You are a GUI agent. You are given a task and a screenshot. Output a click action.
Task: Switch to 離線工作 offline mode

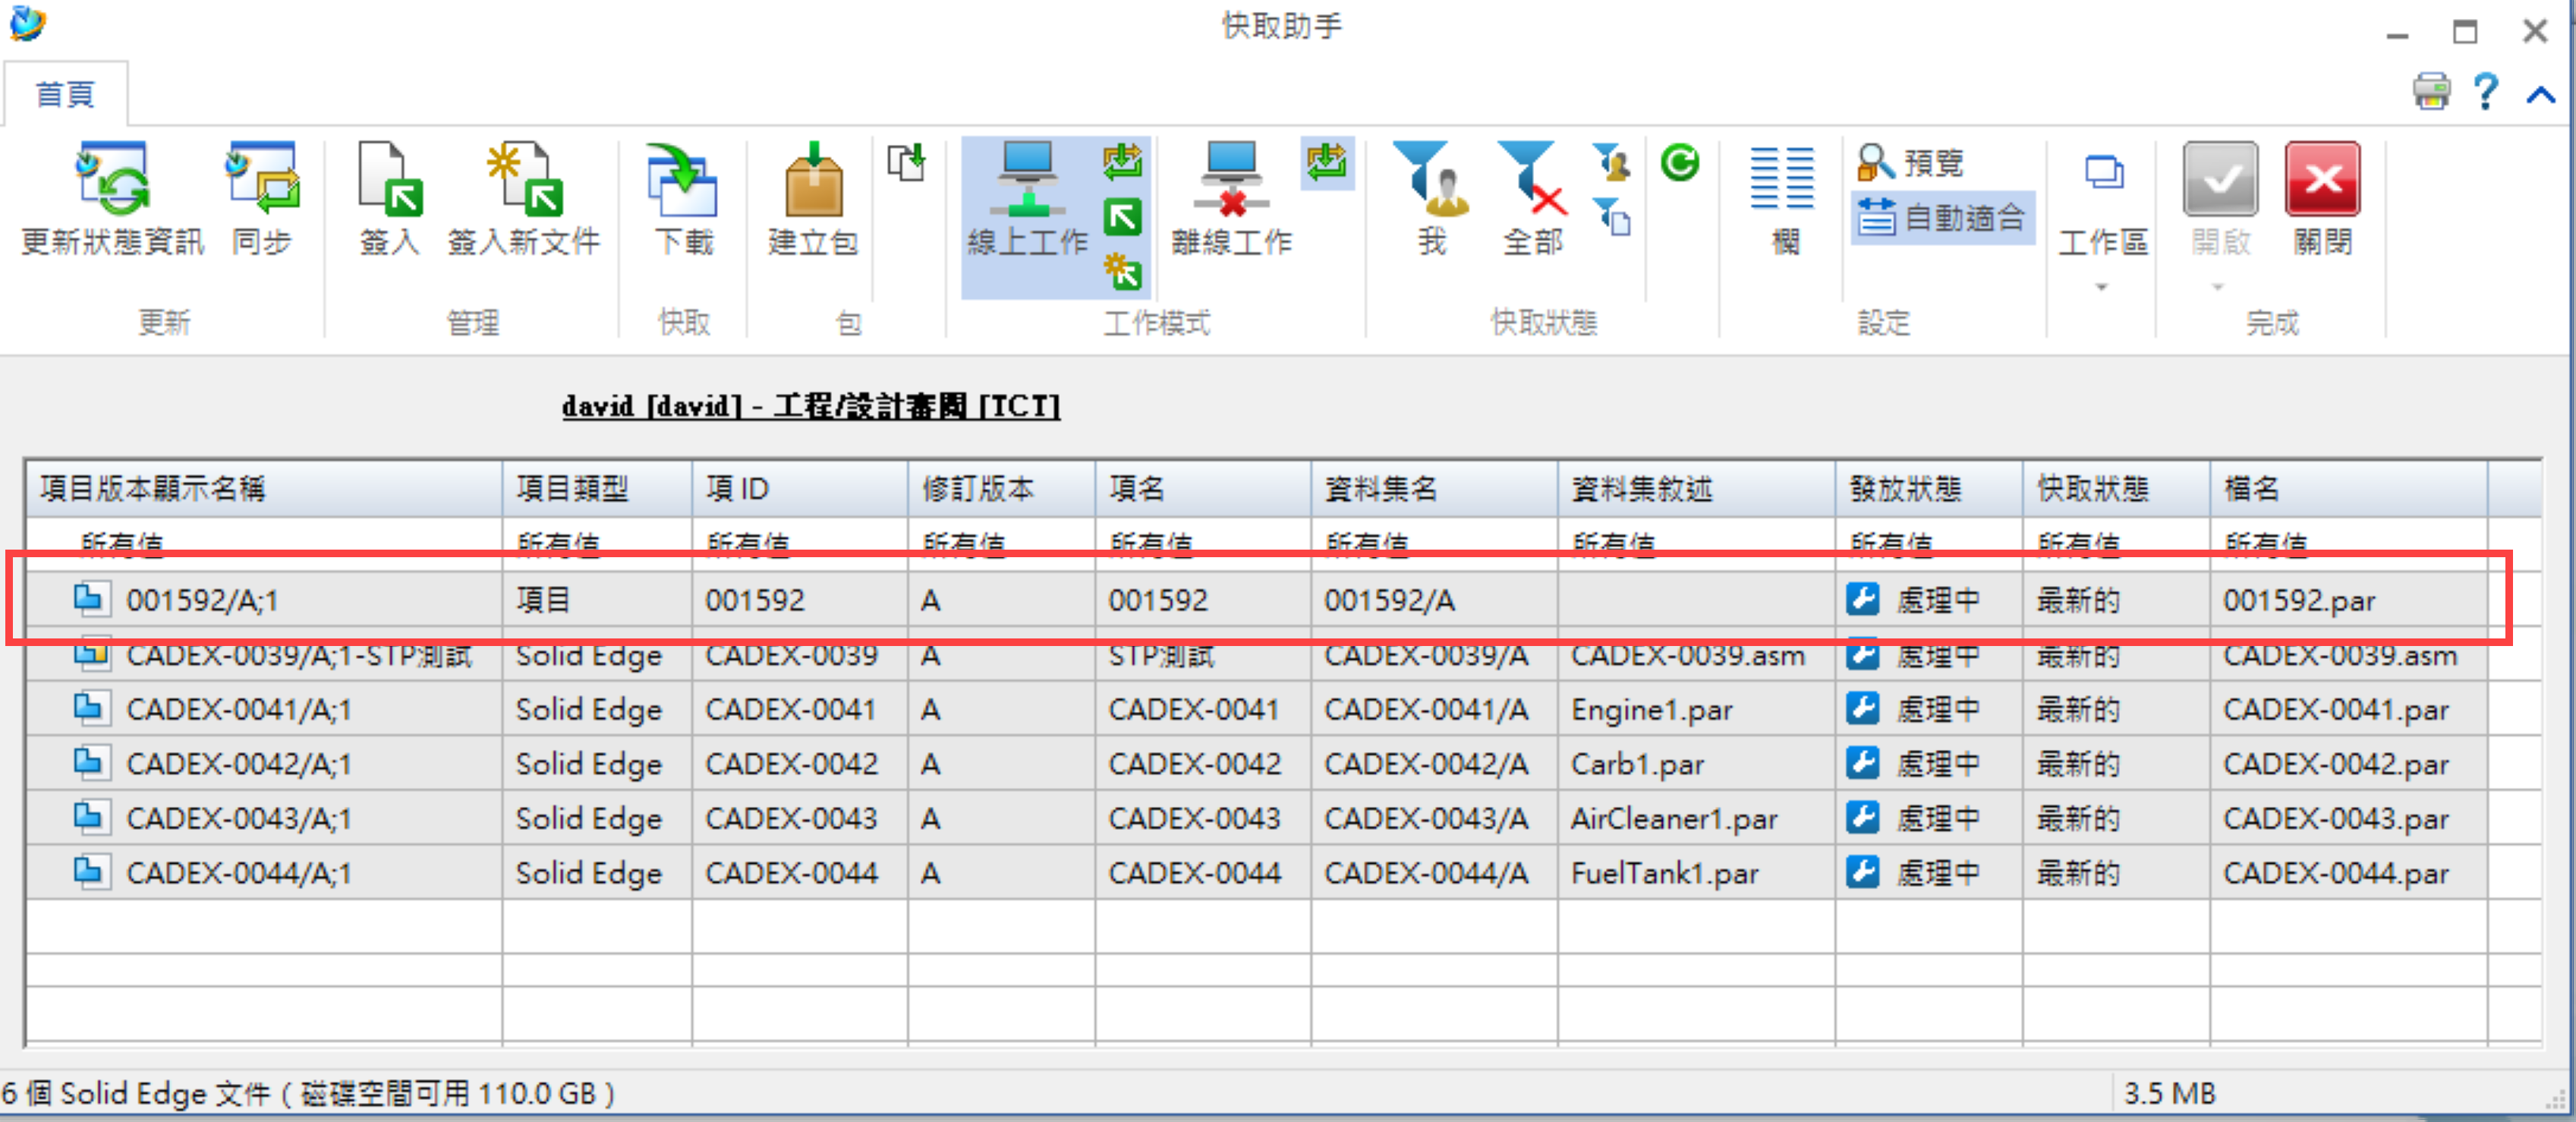(x=1231, y=200)
